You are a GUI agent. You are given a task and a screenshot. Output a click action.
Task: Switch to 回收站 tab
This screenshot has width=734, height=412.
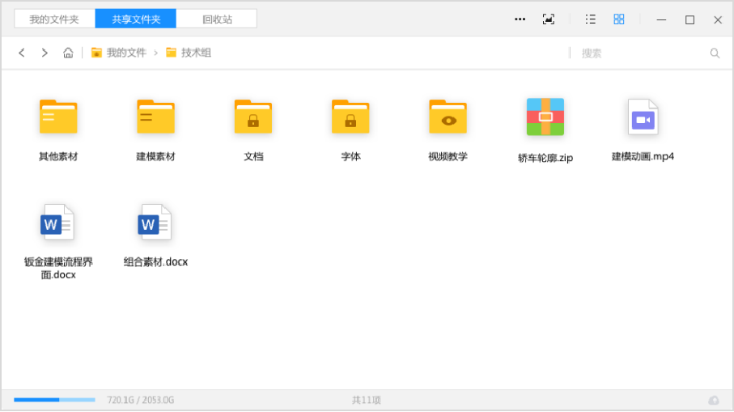pos(217,19)
